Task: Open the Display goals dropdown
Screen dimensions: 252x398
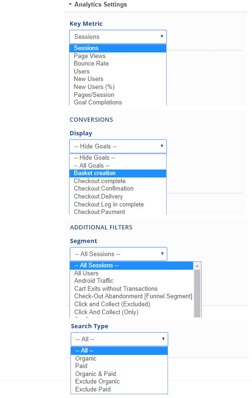Action: [118, 146]
